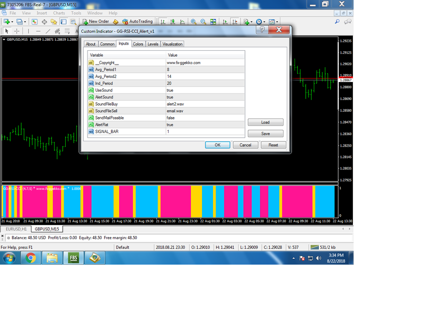Screen dimensions: 424x317
Task: Zoom in on the chart
Action: click(193, 22)
